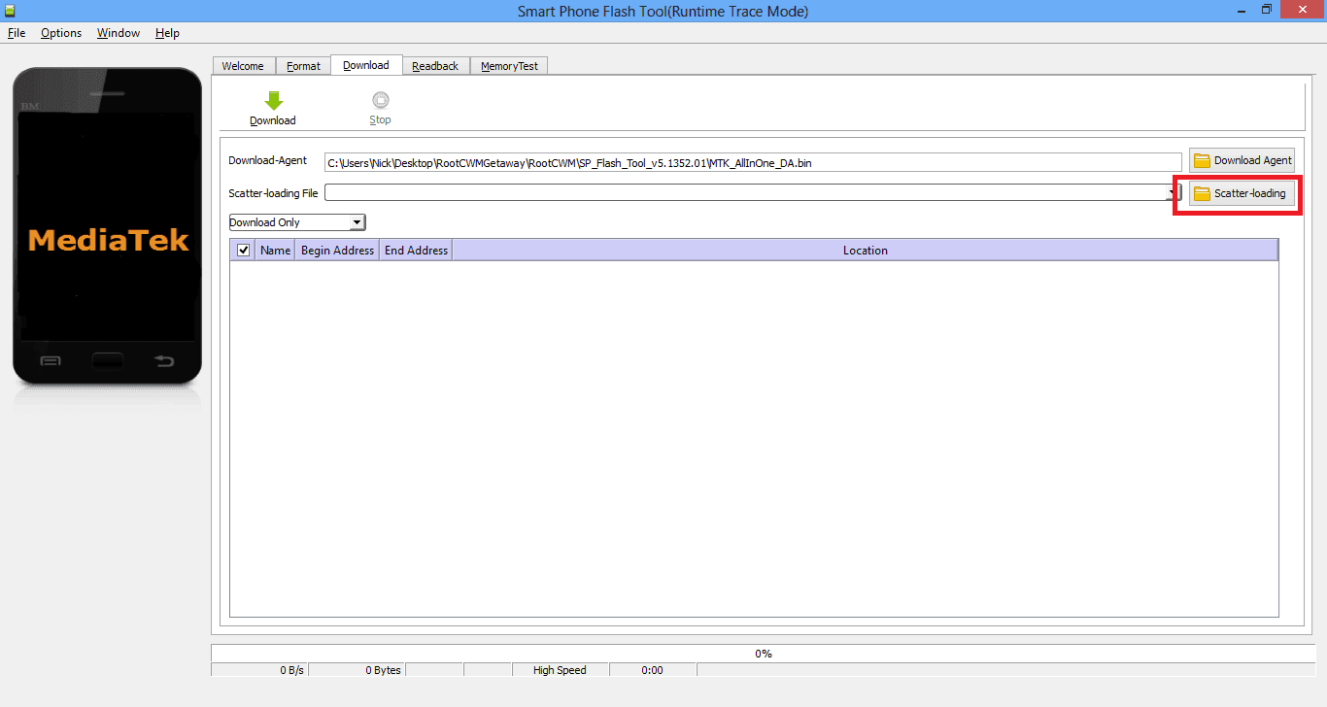Click the MediaTek phone image
This screenshot has width=1327, height=707.
107,226
